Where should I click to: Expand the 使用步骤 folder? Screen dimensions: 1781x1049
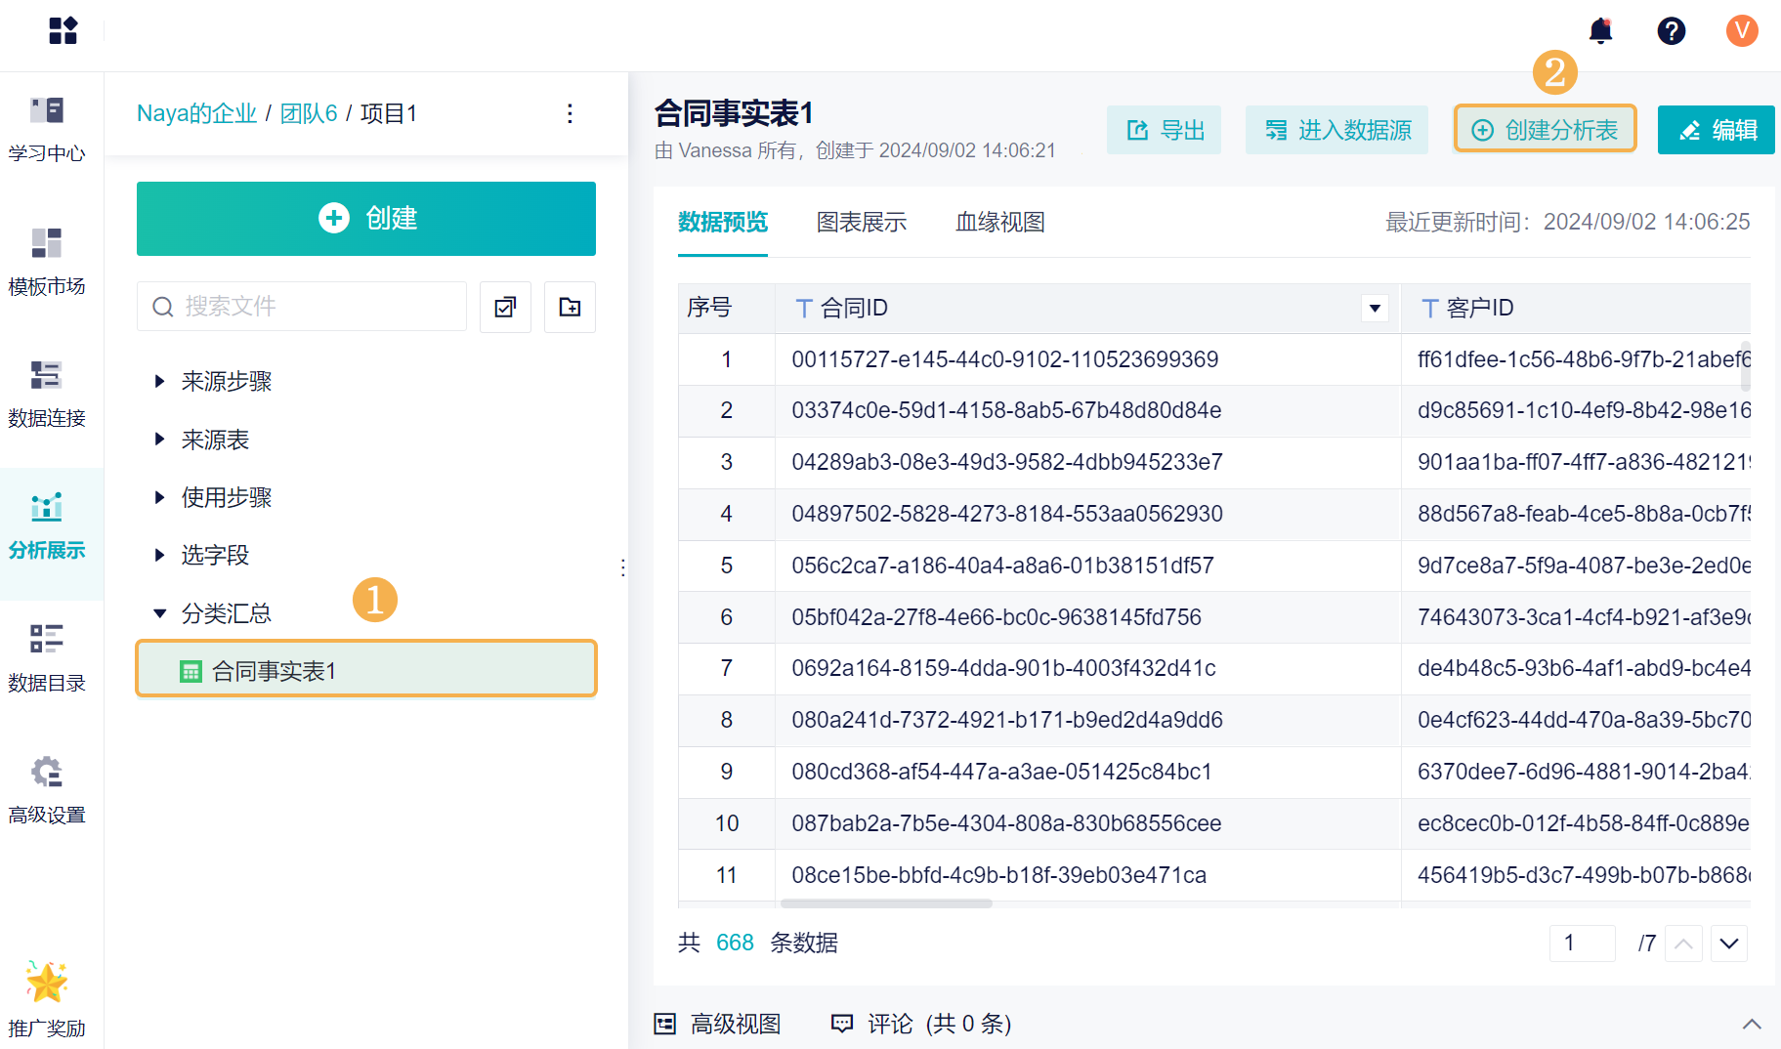point(159,497)
